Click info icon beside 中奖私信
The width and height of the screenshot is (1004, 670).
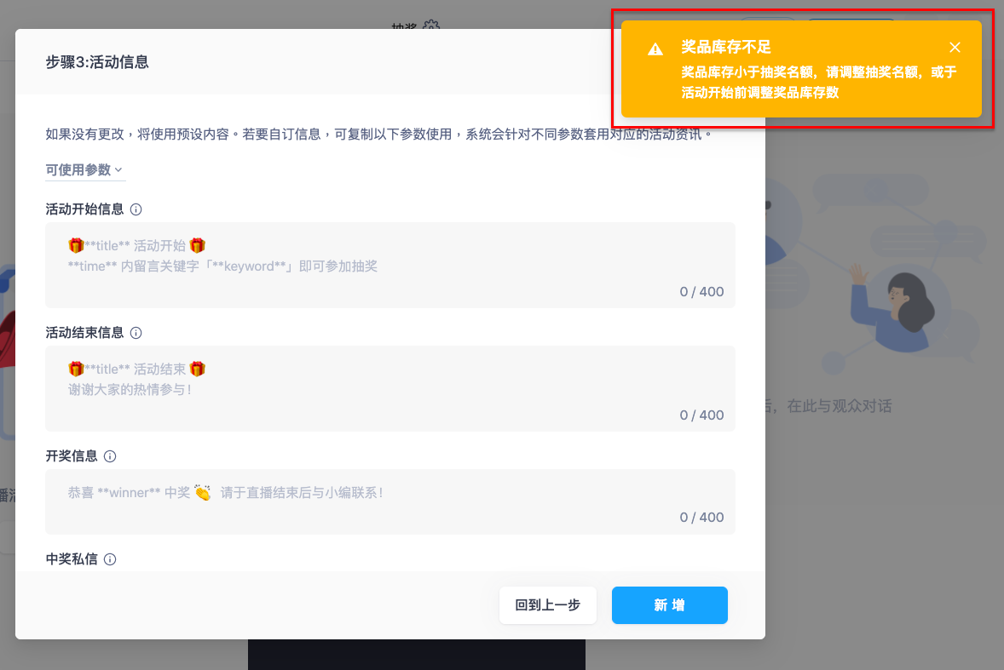pyautogui.click(x=110, y=559)
